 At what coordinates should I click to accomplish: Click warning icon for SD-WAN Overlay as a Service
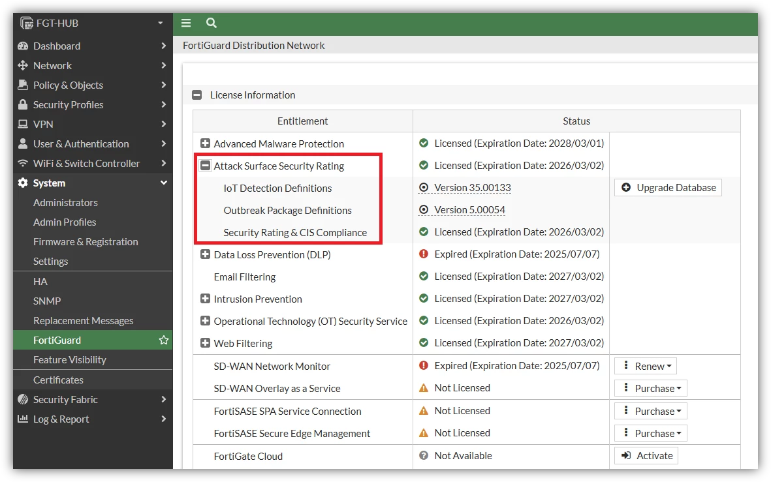423,388
